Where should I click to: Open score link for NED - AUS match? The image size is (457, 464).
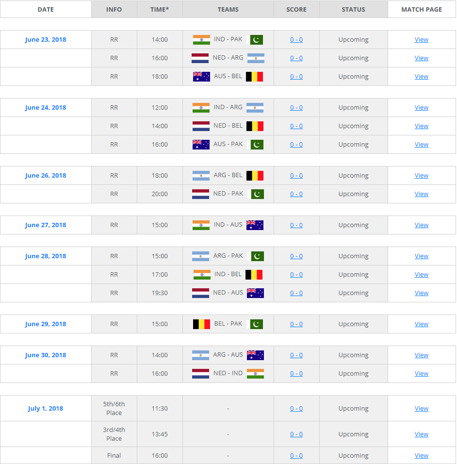pos(296,293)
